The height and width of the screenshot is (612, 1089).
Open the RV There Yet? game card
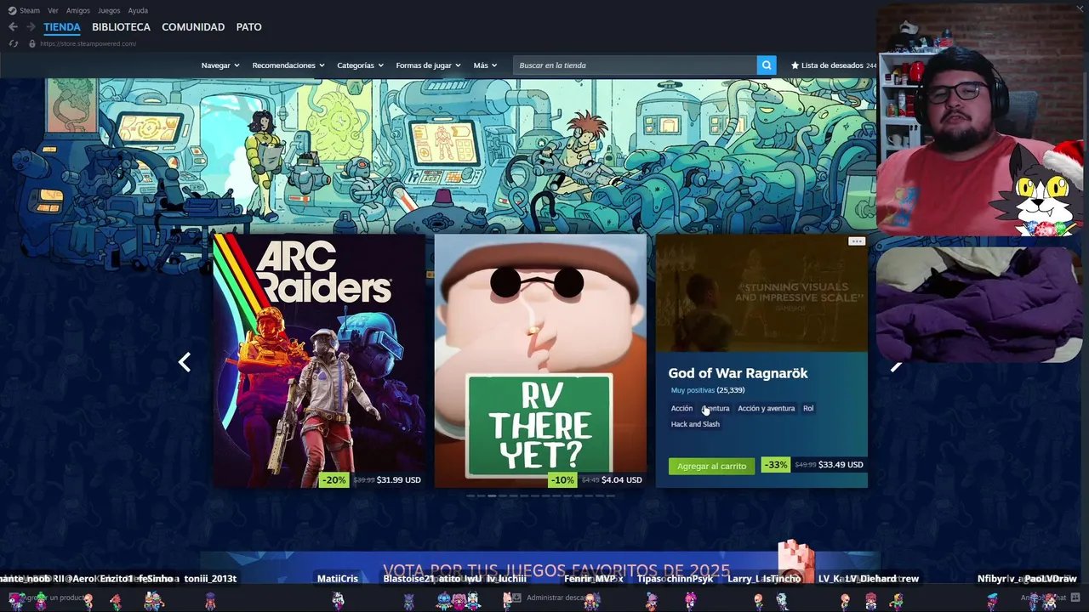[540, 360]
